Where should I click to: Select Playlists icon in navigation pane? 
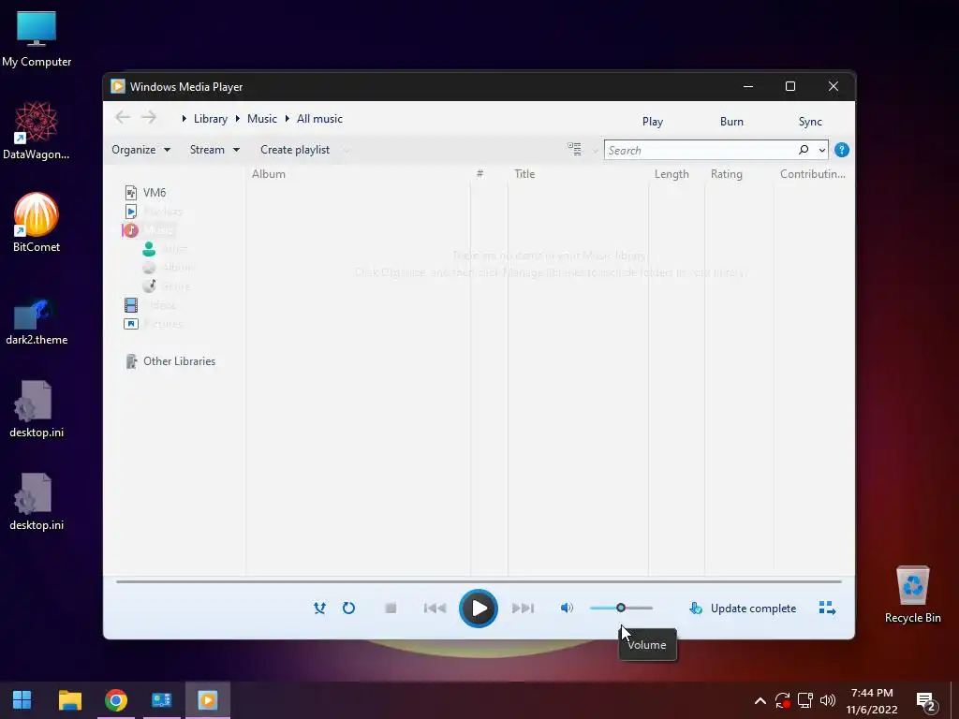click(x=131, y=212)
